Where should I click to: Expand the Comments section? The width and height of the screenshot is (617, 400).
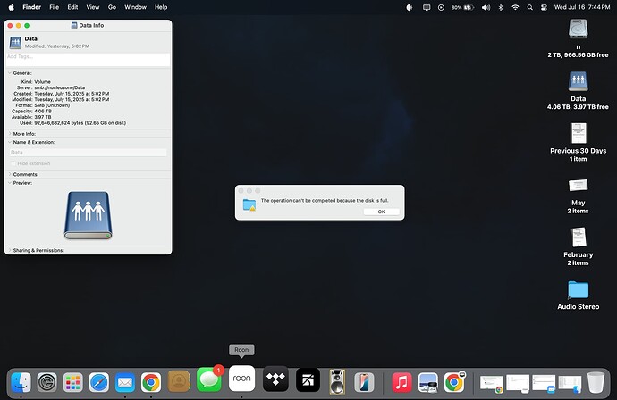pyautogui.click(x=10, y=174)
